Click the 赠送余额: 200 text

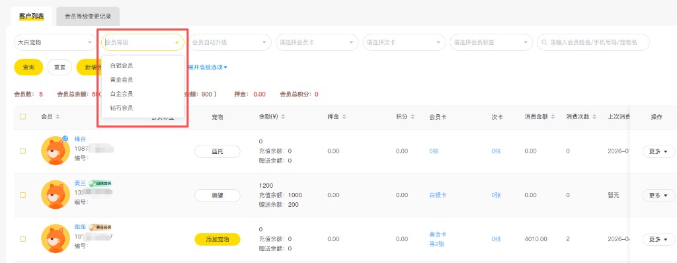click(x=279, y=205)
